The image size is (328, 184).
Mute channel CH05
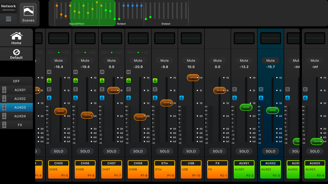point(59,61)
